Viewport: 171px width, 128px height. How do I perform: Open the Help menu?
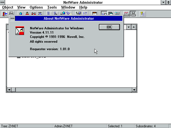tap(83, 7)
